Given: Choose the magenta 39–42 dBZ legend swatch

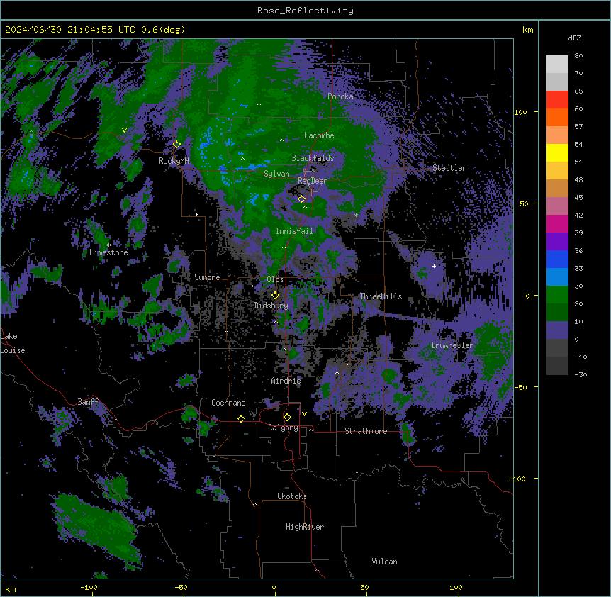Looking at the screenshot, I should click(x=557, y=223).
